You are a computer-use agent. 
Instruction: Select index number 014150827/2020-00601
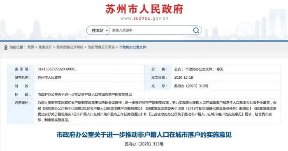pos(57,69)
